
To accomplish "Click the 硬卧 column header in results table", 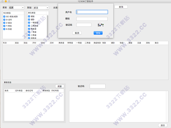I will (115, 43).
